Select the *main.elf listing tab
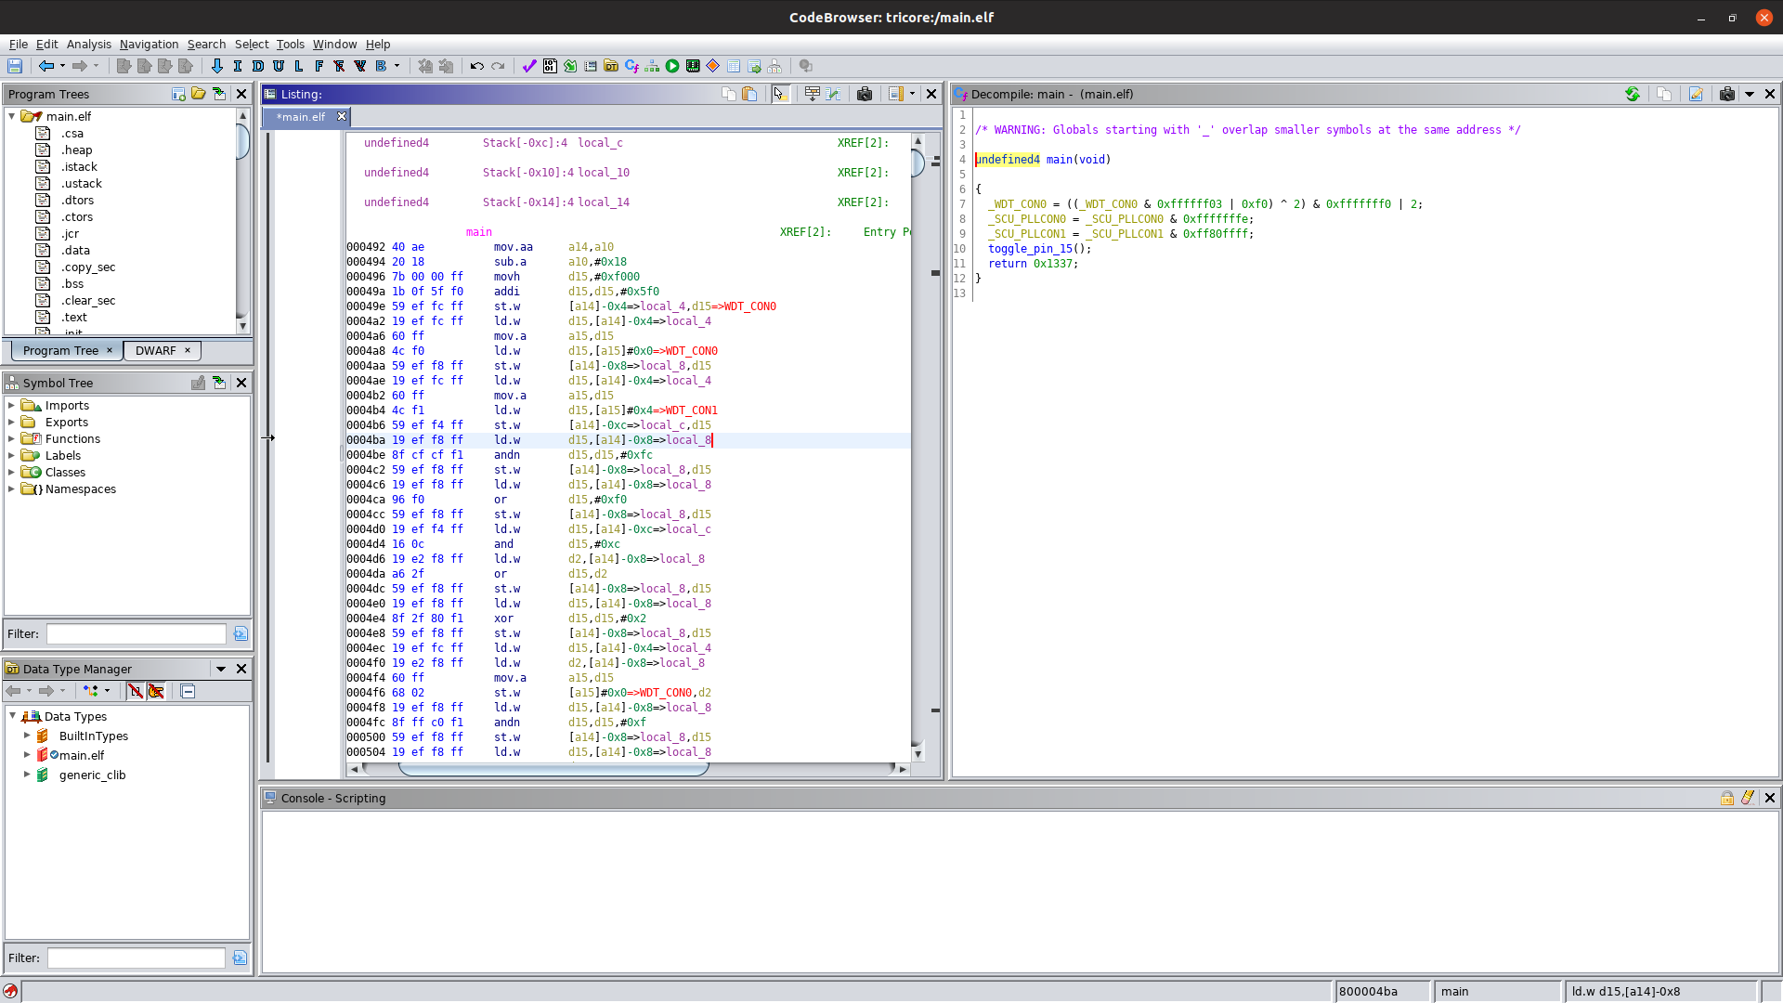This screenshot has height=1003, width=1783. 301,117
